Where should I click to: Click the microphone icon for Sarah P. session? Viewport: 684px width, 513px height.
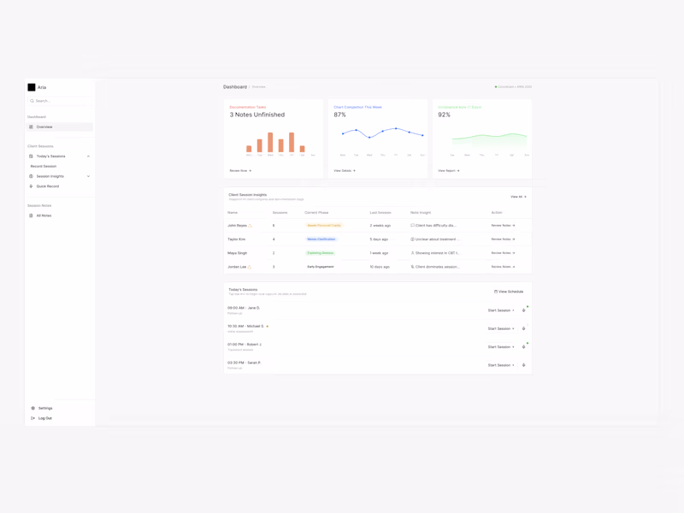coord(523,365)
